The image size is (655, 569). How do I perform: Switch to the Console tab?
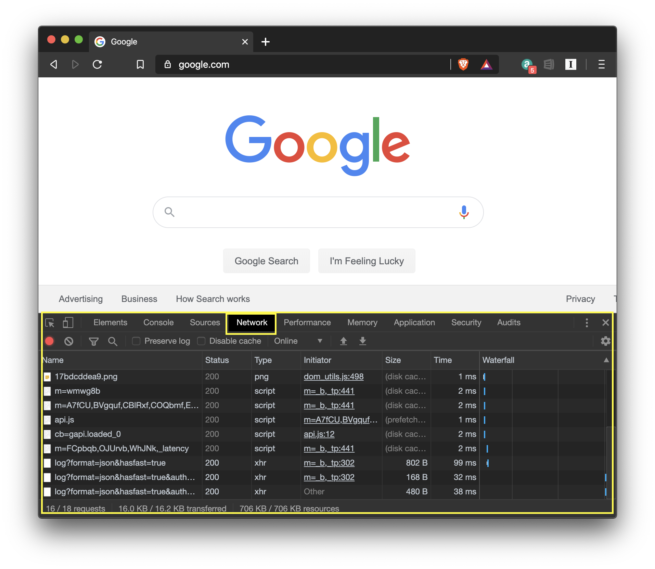point(158,323)
